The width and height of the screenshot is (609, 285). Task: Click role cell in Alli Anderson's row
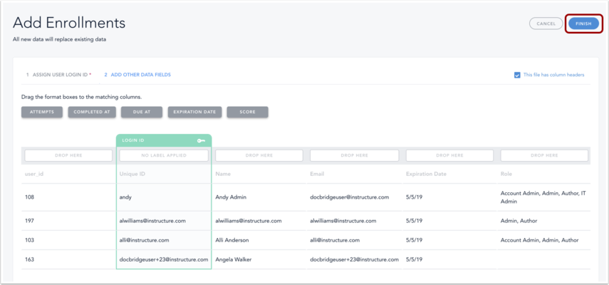[x=539, y=240]
